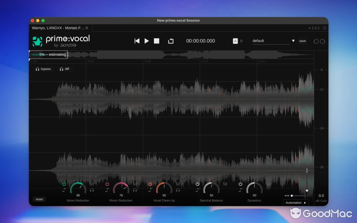Viewport: 357px width, 223px height.
Task: Open Spectral Balance advanced settings icon
Action: (225, 184)
